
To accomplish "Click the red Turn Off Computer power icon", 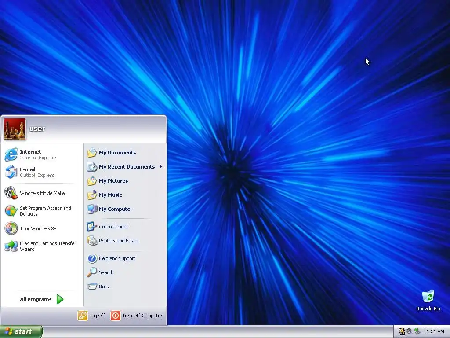I will (116, 316).
